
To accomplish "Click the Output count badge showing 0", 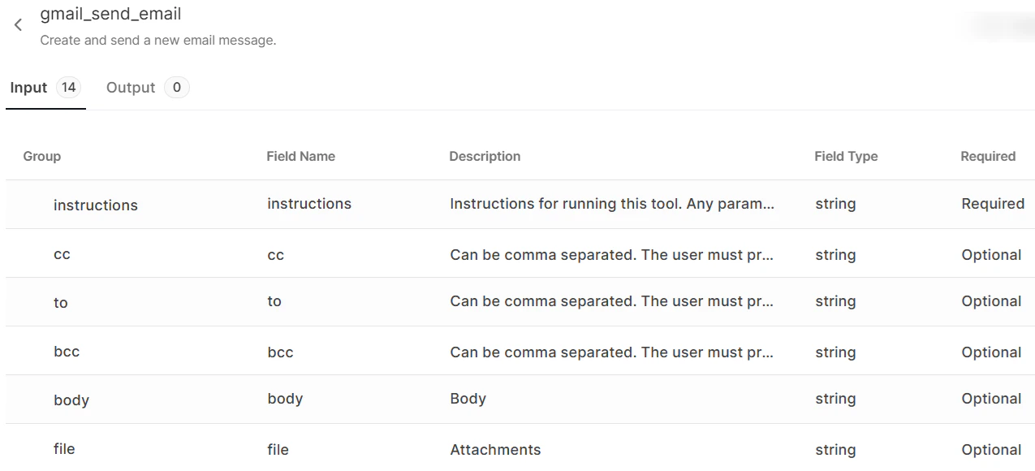I will [x=176, y=87].
